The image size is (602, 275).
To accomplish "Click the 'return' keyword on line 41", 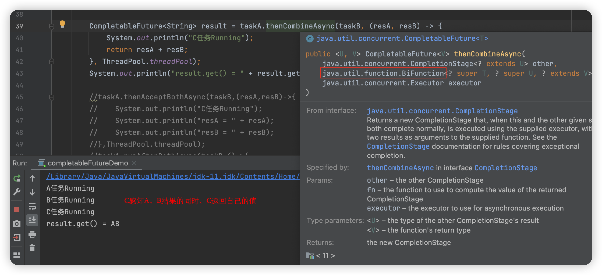I will 119,50.
